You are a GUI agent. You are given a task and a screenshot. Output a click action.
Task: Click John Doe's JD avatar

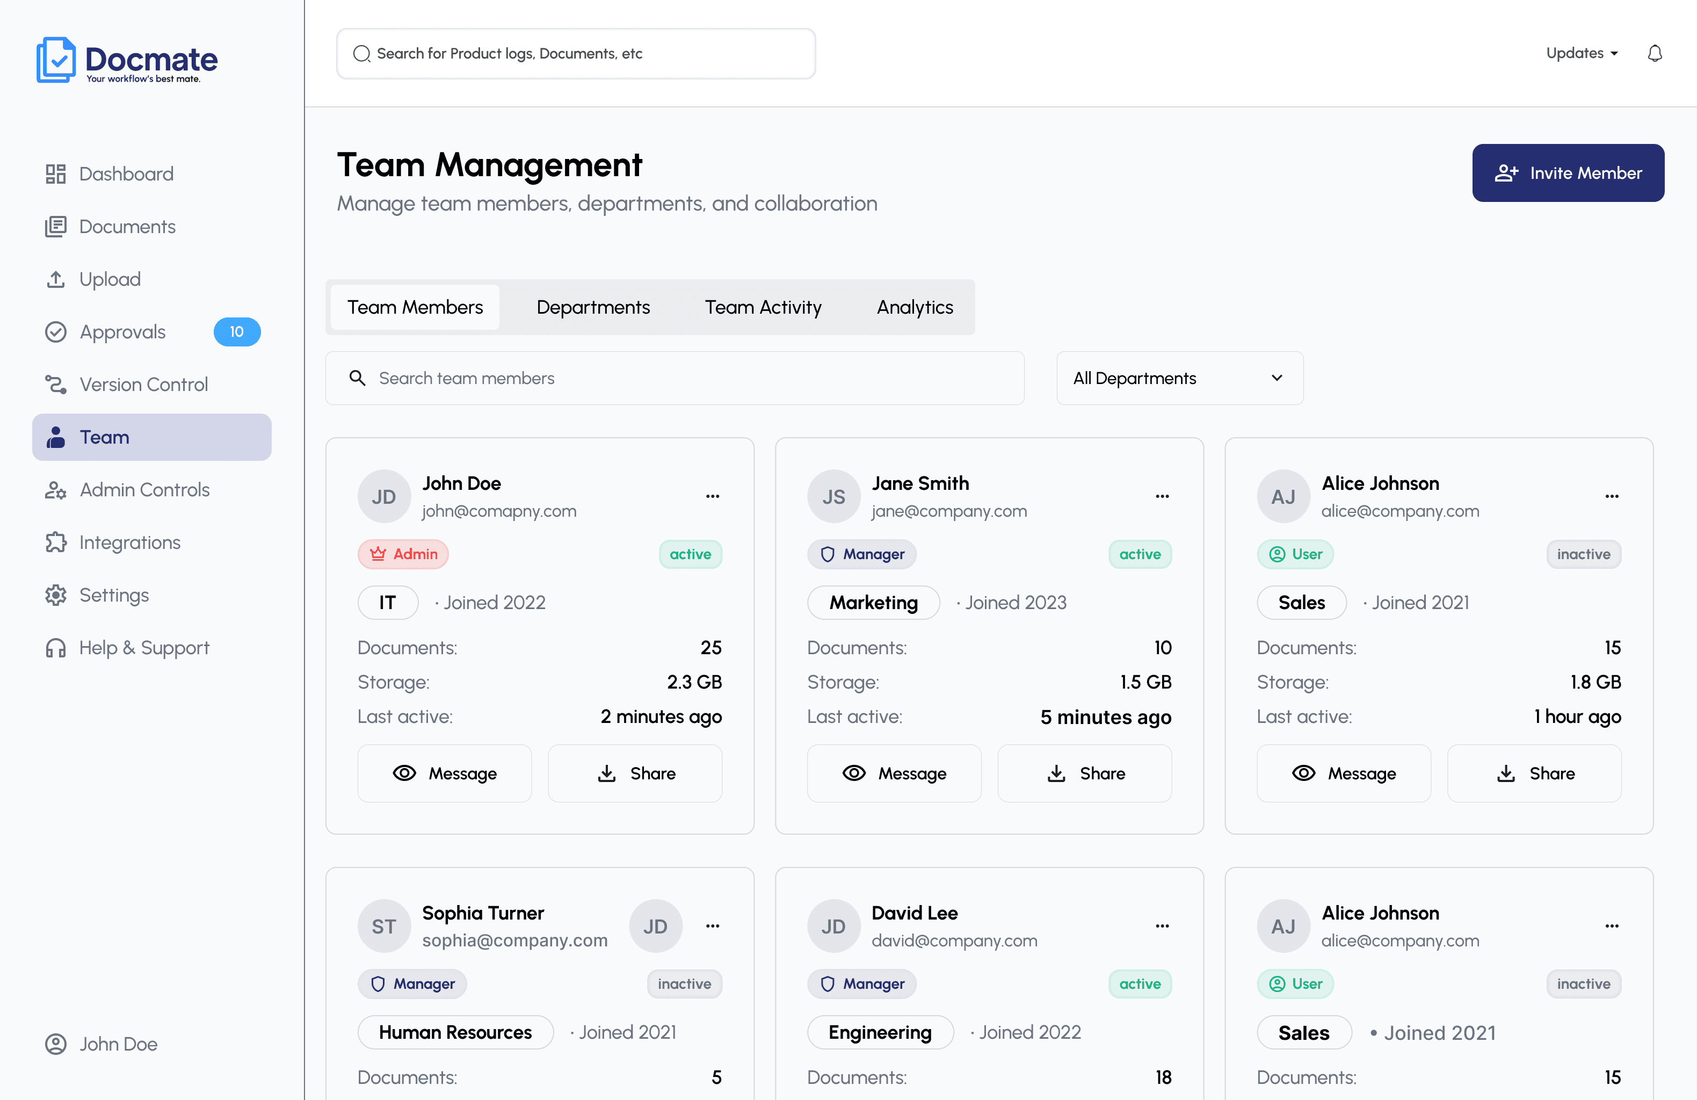383,496
